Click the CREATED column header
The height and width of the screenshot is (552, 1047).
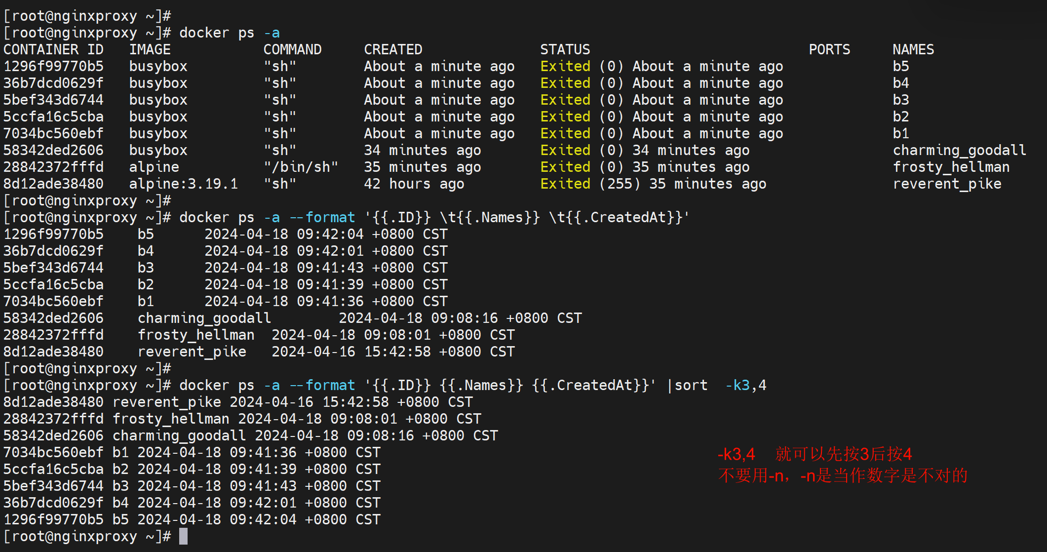click(x=393, y=49)
